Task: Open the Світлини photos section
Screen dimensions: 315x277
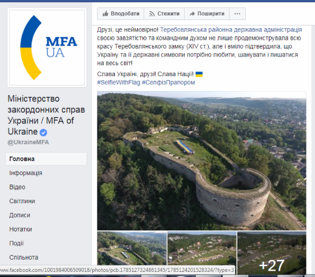Action: click(22, 201)
